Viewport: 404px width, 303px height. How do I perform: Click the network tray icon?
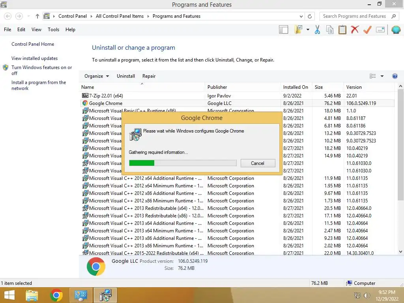click(357, 295)
